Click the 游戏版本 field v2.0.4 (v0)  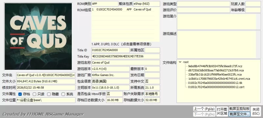point(110,69)
